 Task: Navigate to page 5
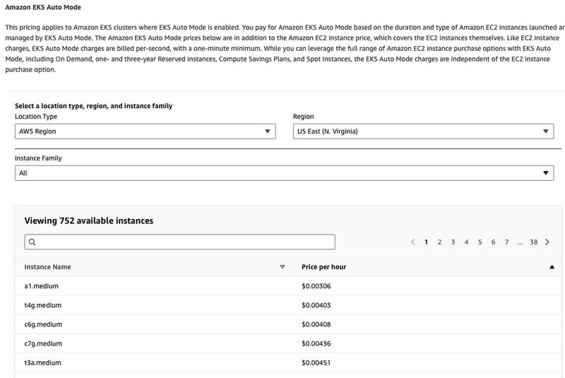[x=480, y=242]
